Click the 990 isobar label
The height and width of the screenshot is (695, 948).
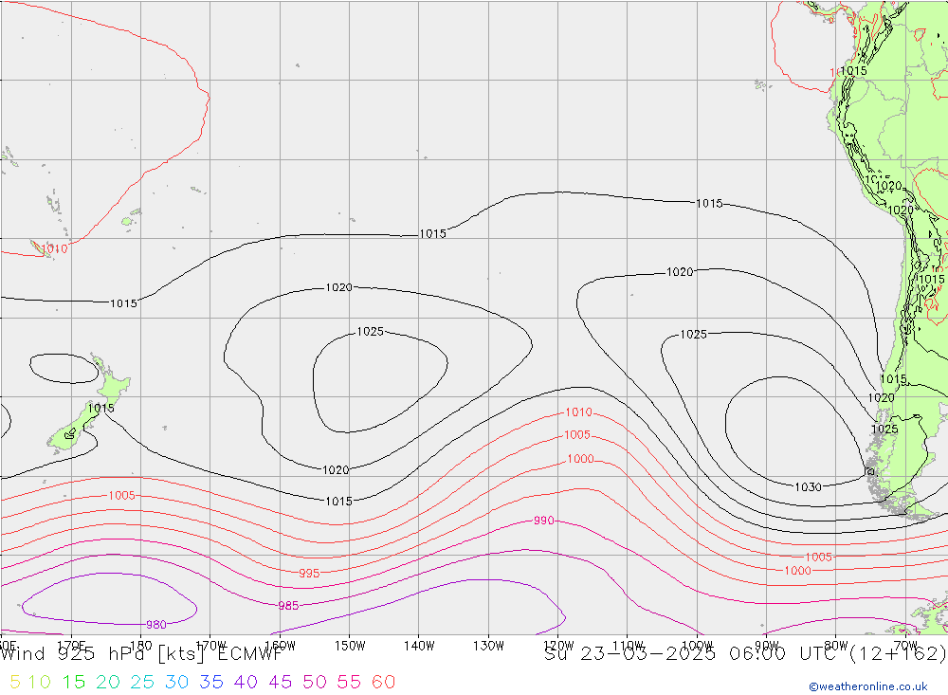pos(543,521)
